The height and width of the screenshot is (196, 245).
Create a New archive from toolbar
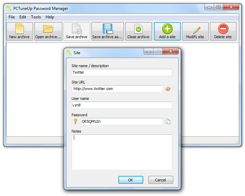point(20,31)
